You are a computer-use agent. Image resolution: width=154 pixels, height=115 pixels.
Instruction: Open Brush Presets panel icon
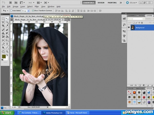point(124,31)
